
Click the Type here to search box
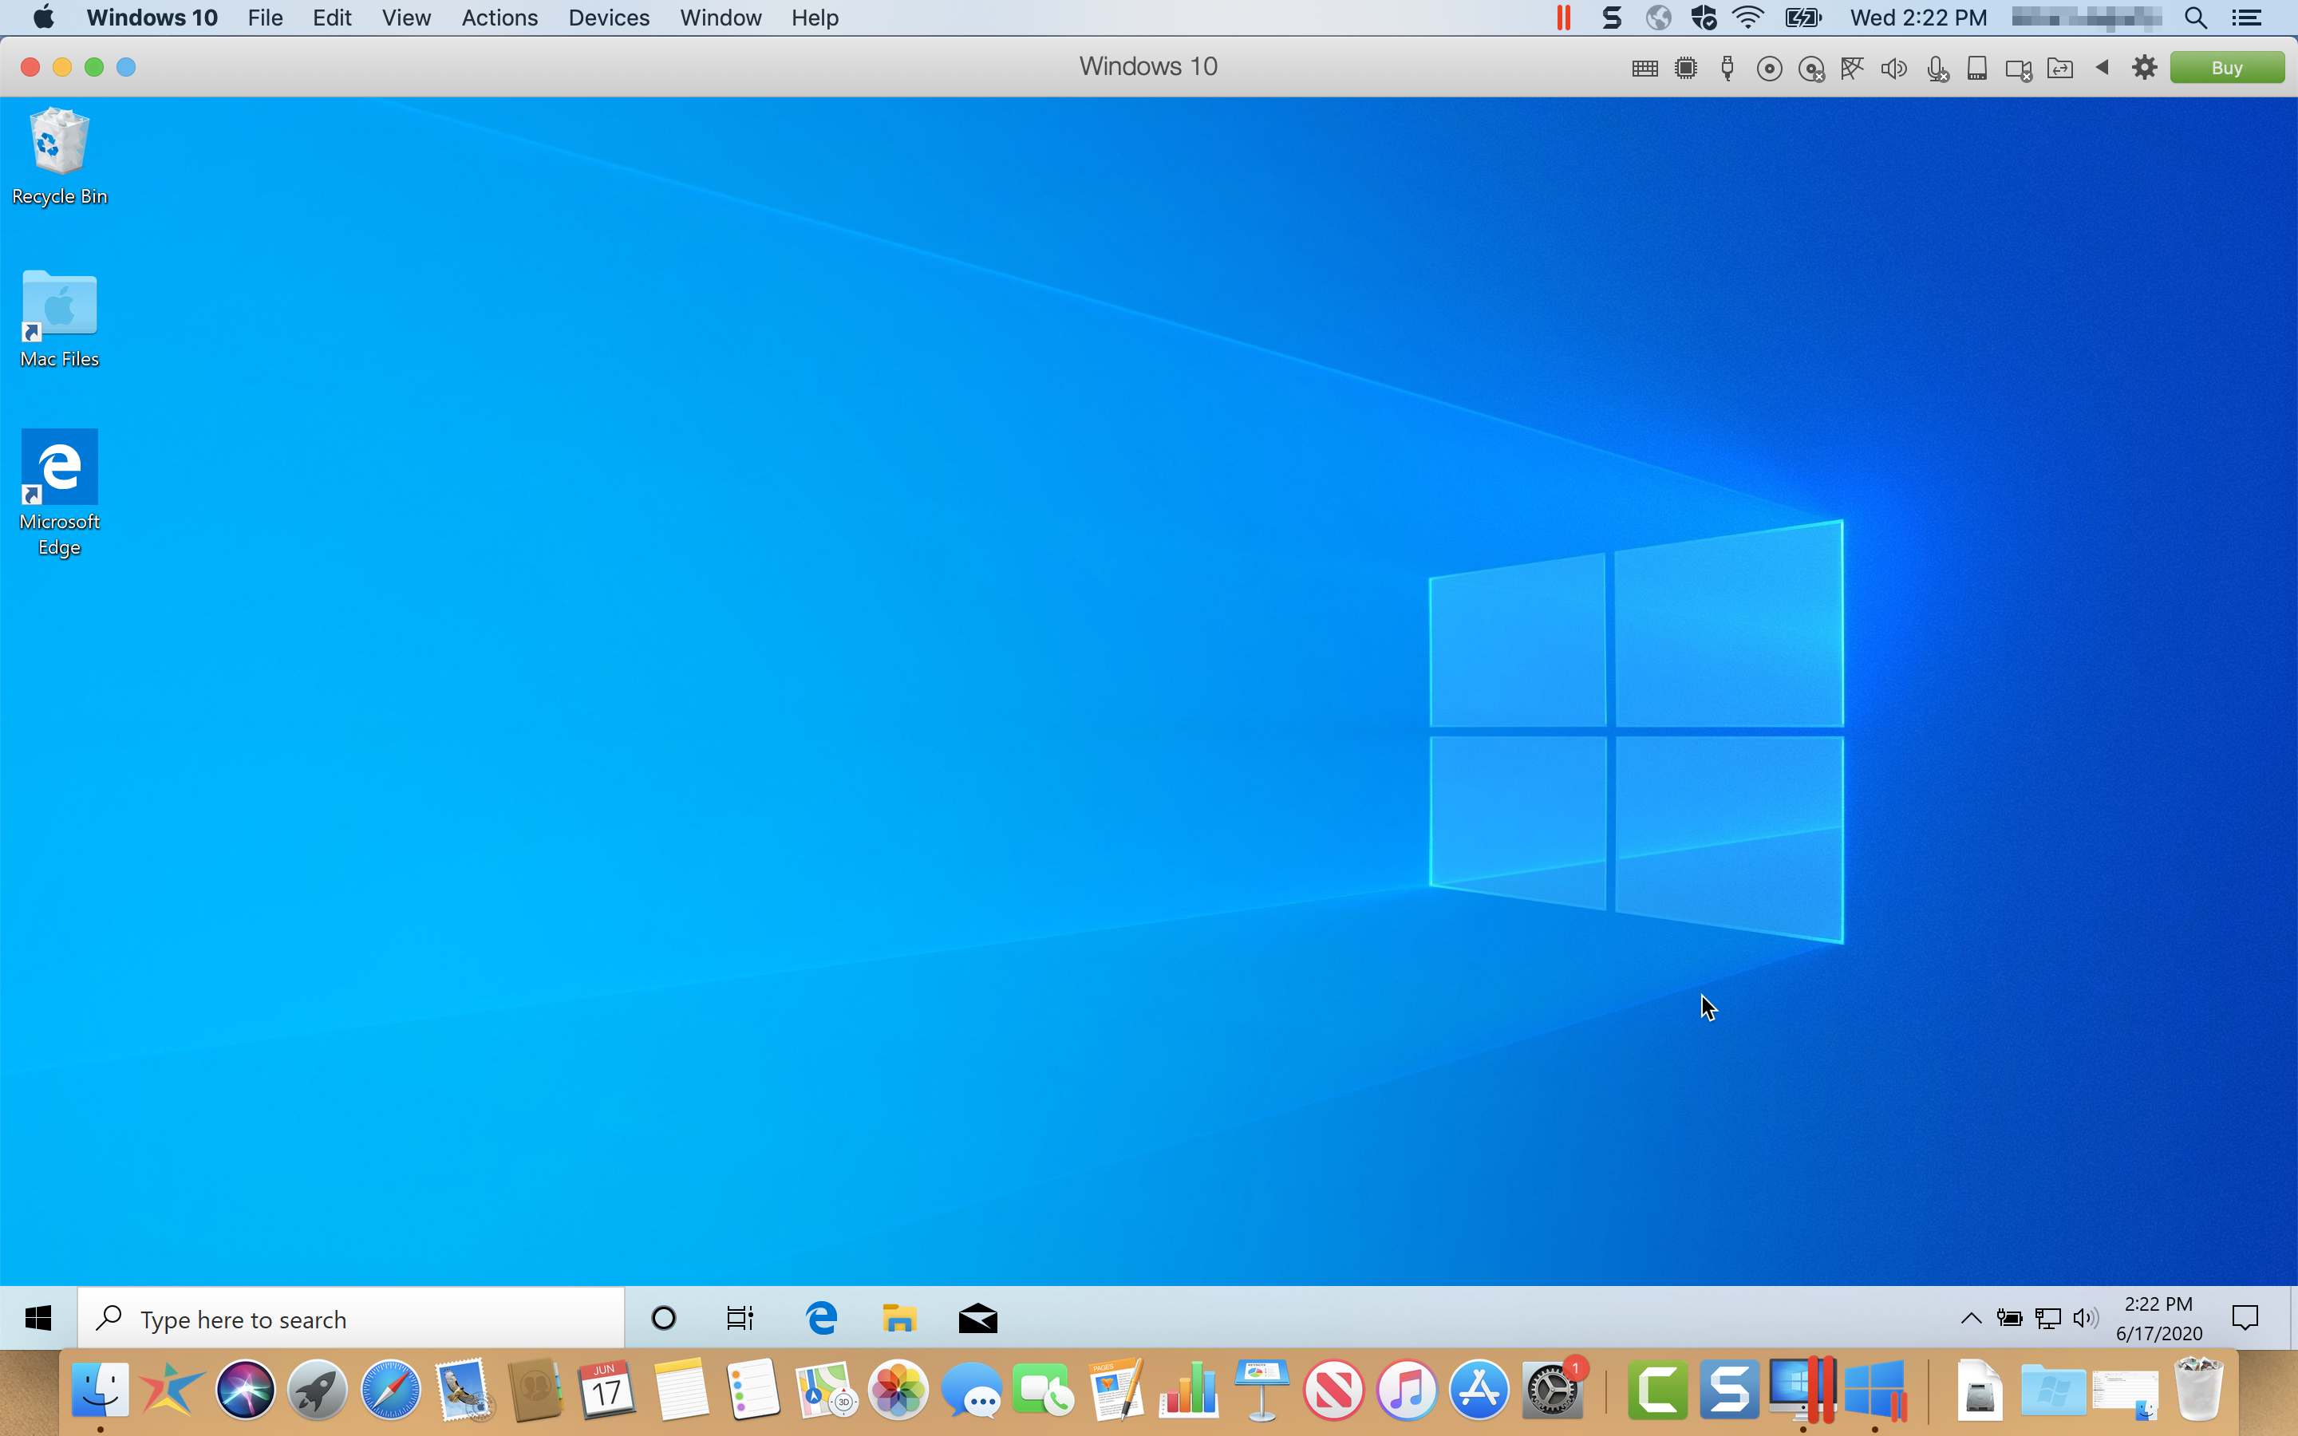(351, 1318)
